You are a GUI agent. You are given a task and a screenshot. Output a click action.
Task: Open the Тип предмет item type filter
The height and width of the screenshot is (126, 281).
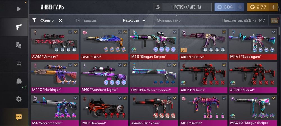(x=86, y=20)
